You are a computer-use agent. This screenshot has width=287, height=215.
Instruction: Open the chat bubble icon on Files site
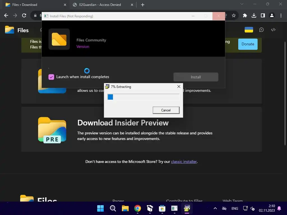[261, 30]
